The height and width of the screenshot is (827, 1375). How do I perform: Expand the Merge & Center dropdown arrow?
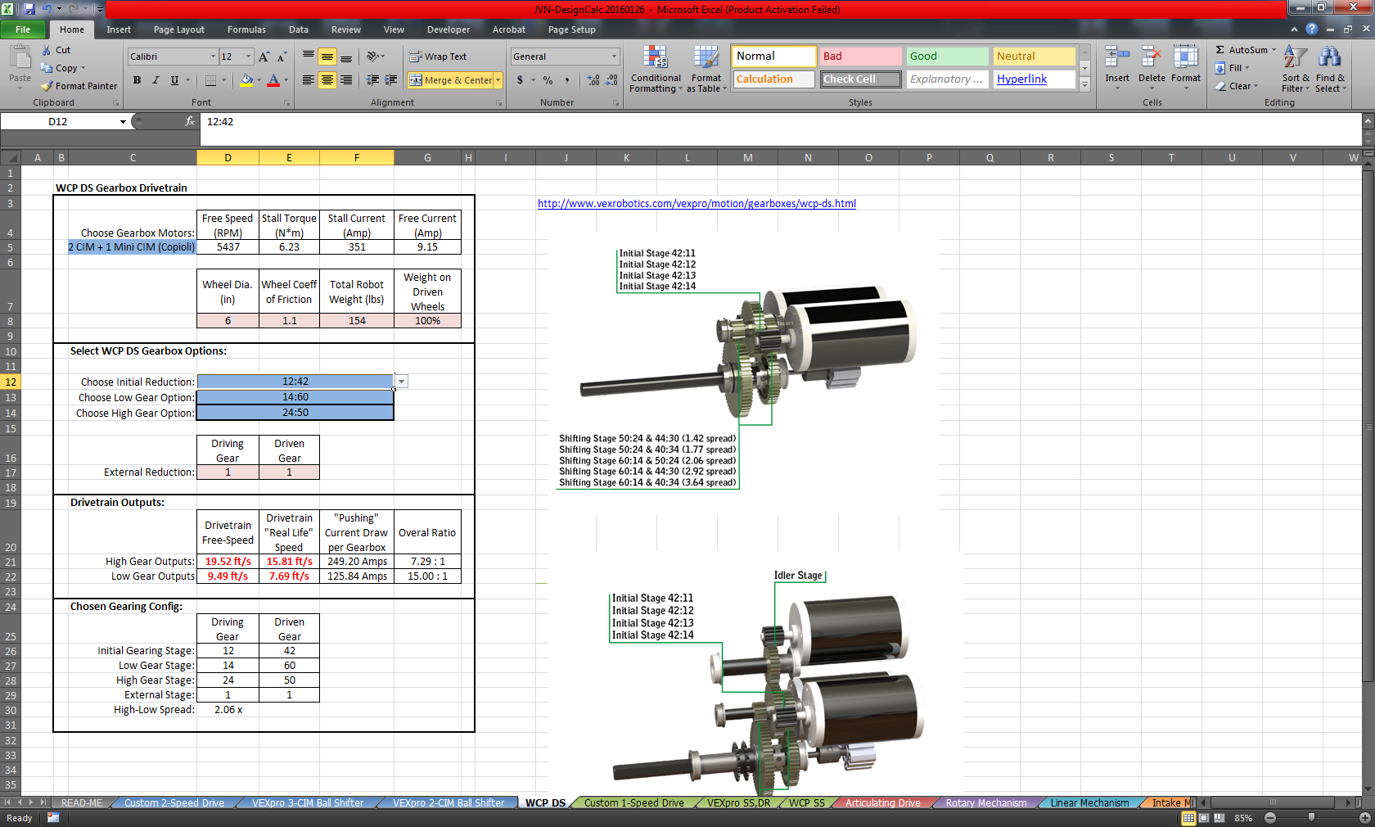(498, 80)
